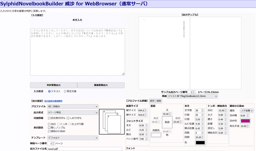Click the 段数 field 2
The width and height of the screenshot is (256, 151).
click(199, 133)
